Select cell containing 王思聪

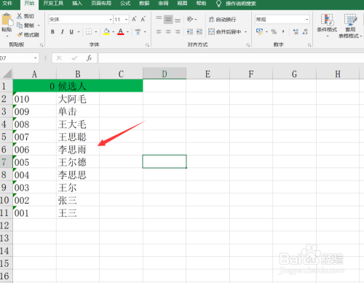coord(78,137)
